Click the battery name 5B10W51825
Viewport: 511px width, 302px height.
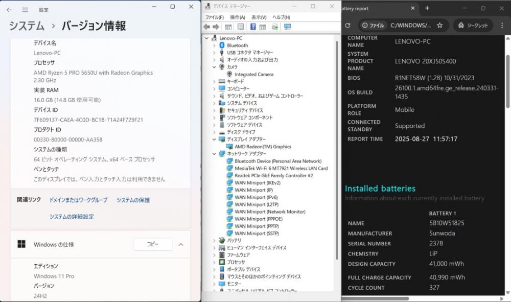point(447,223)
